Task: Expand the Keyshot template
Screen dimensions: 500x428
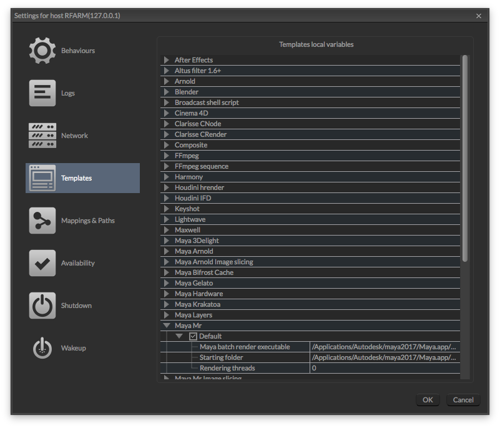Action: (166, 209)
